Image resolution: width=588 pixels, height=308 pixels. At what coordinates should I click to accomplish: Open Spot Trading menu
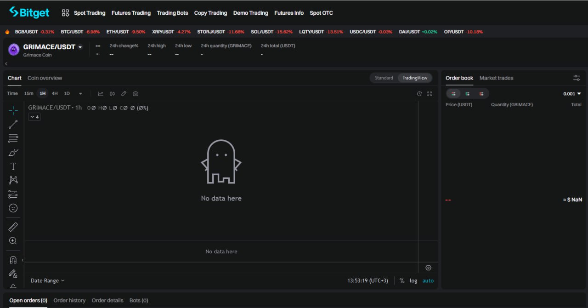click(x=90, y=13)
